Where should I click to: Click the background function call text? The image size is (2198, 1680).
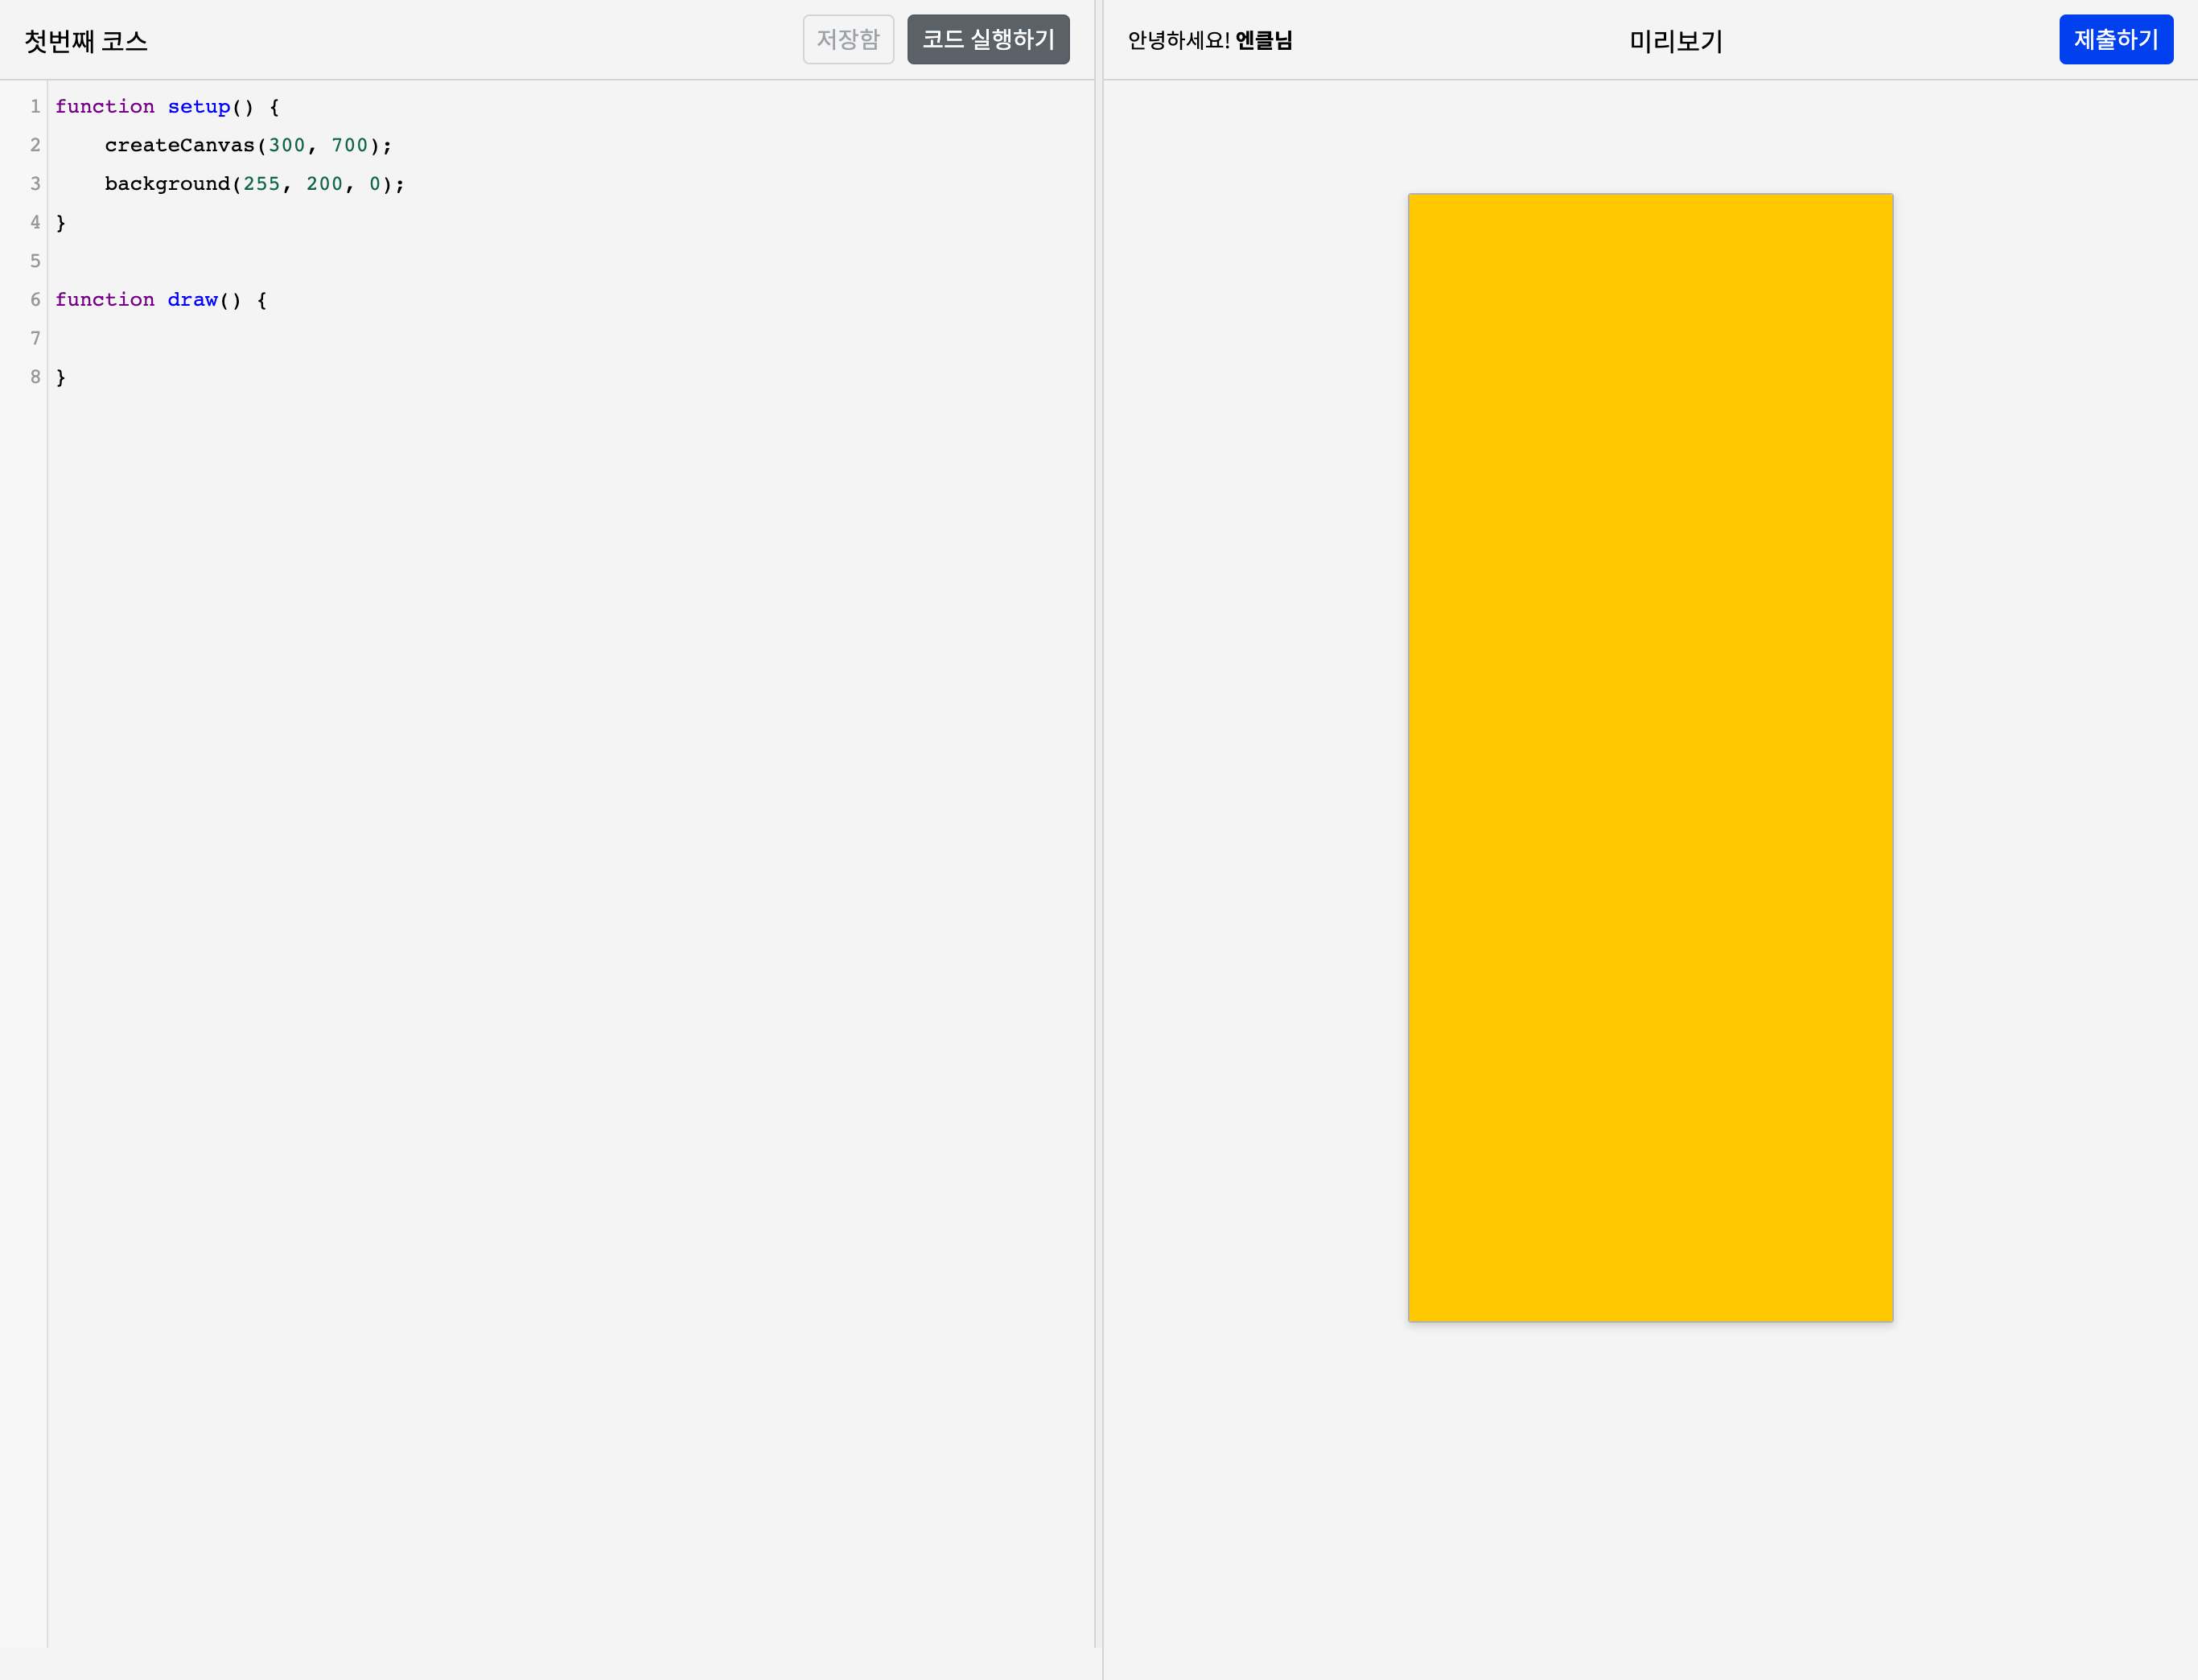167,184
